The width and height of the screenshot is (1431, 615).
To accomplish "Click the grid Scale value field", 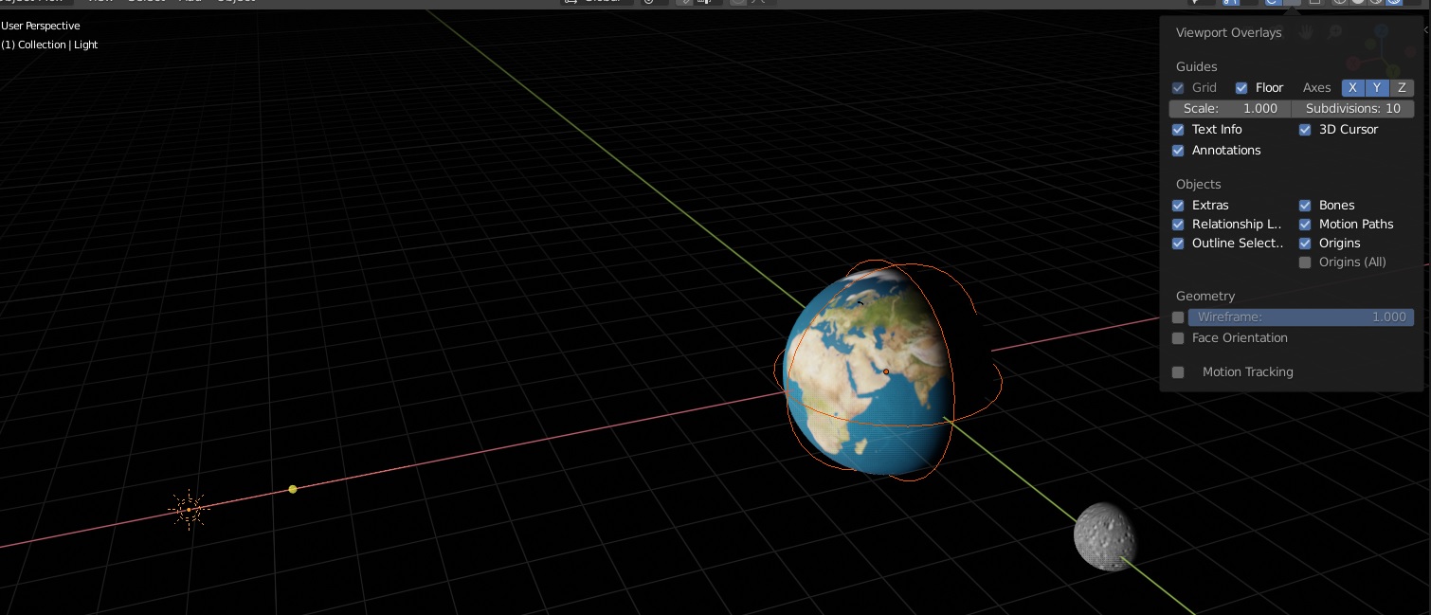I will [1230, 109].
